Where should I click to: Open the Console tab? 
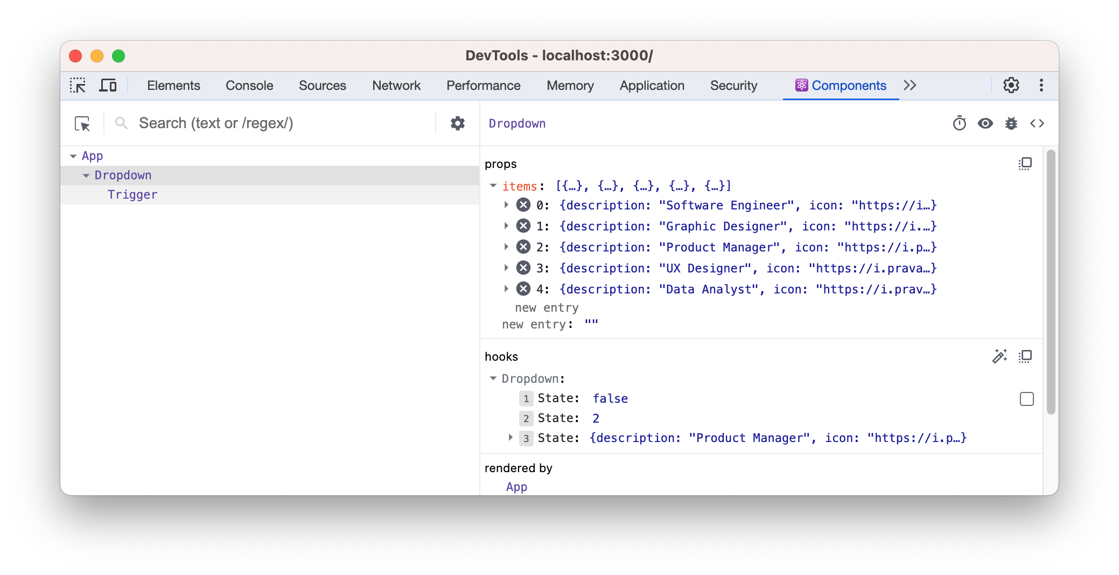(249, 86)
